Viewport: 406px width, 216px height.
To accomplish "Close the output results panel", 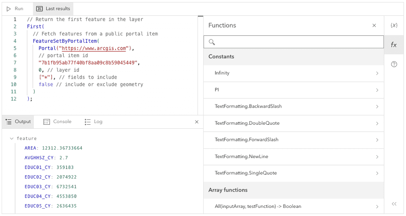I will coord(197,122).
